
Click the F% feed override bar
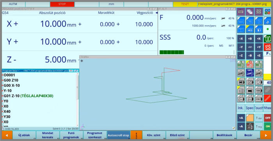click(x=268, y=68)
